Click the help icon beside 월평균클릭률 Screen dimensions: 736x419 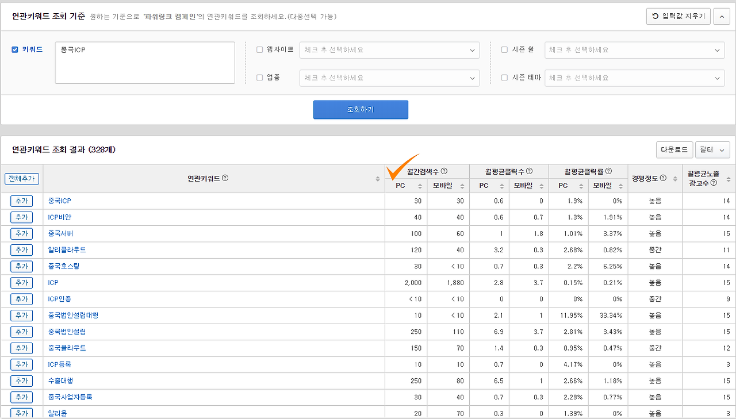pos(608,171)
